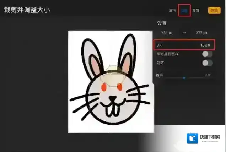
Task: Toggle the 画布重新取样 switch
Action: click(x=207, y=54)
